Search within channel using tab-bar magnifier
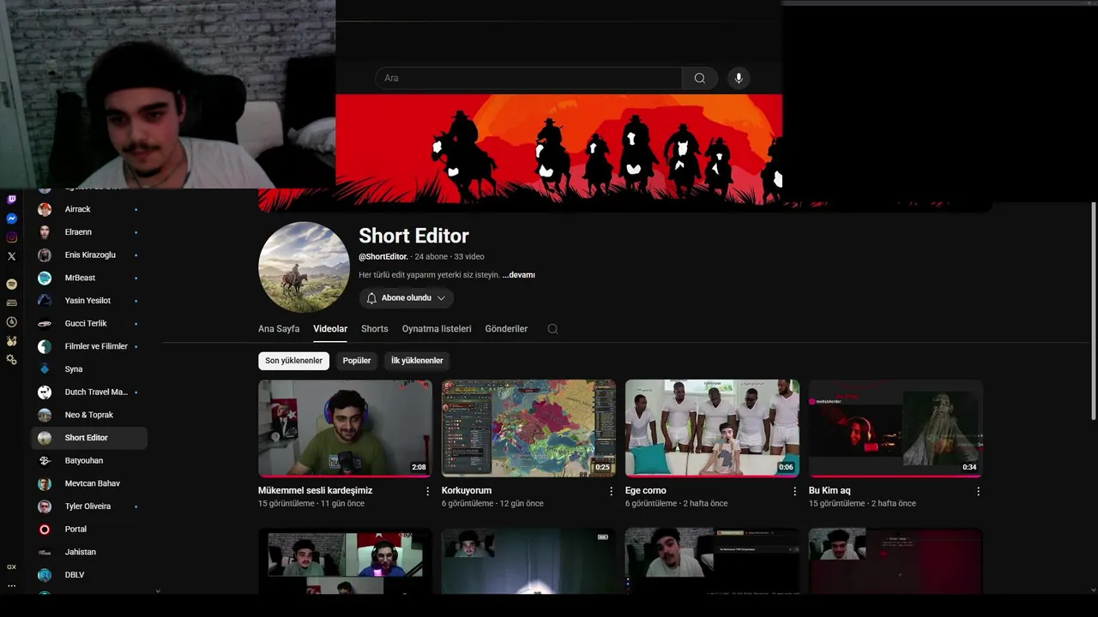 tap(552, 329)
